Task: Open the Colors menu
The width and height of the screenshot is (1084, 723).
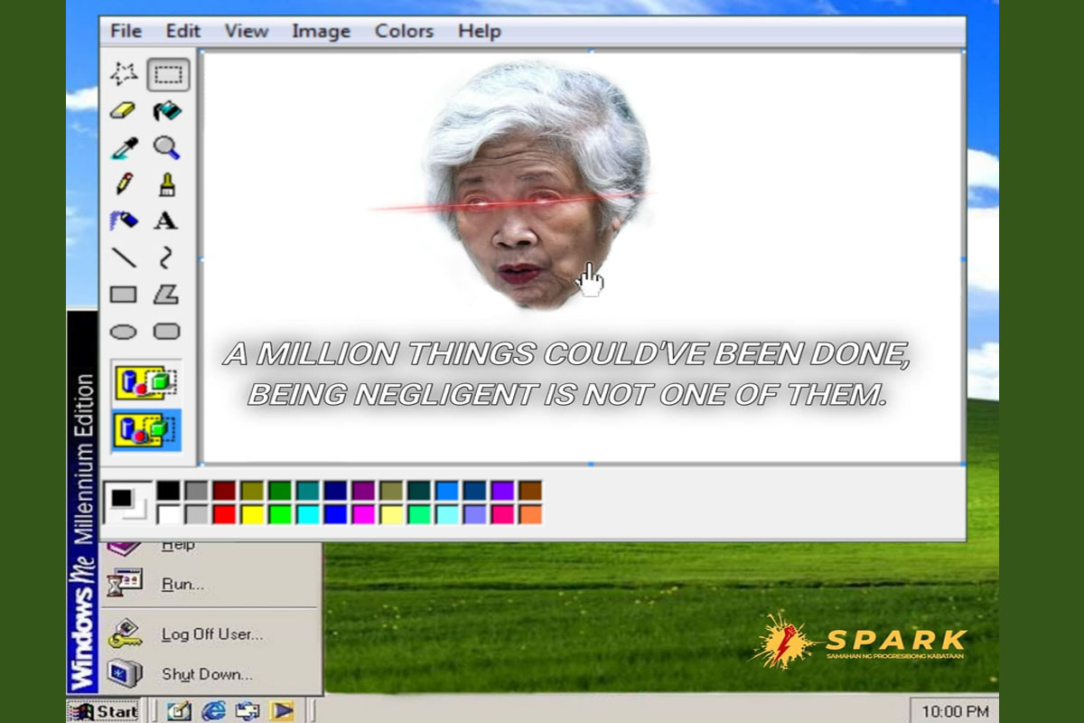Action: pyautogui.click(x=403, y=31)
